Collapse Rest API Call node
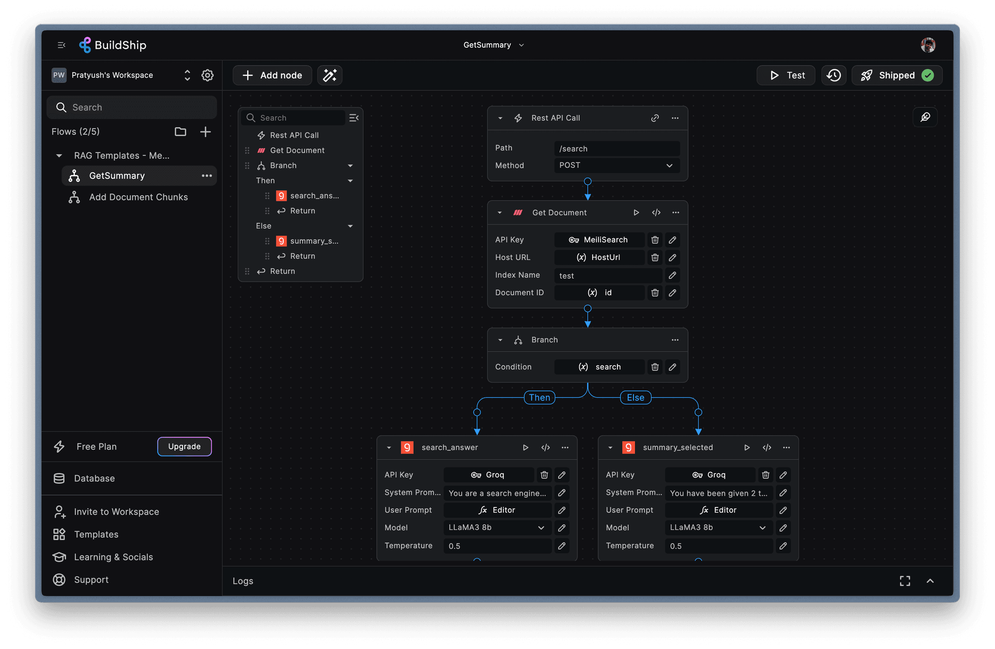 (500, 118)
